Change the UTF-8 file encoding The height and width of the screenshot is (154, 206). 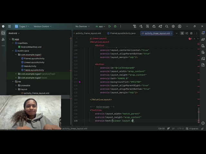[x=180, y=129]
